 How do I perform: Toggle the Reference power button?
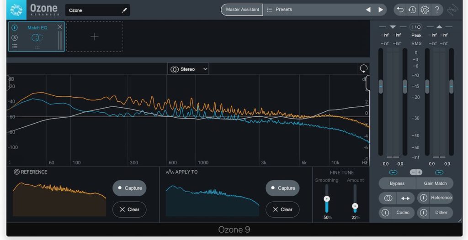pyautogui.click(x=424, y=198)
